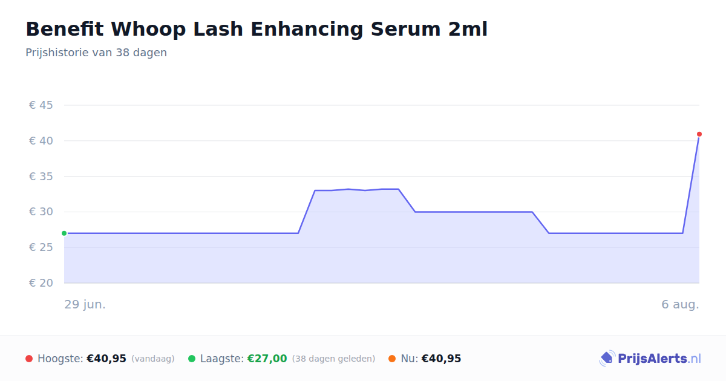
Task: Click the € 40 axis label
Action: click(41, 141)
